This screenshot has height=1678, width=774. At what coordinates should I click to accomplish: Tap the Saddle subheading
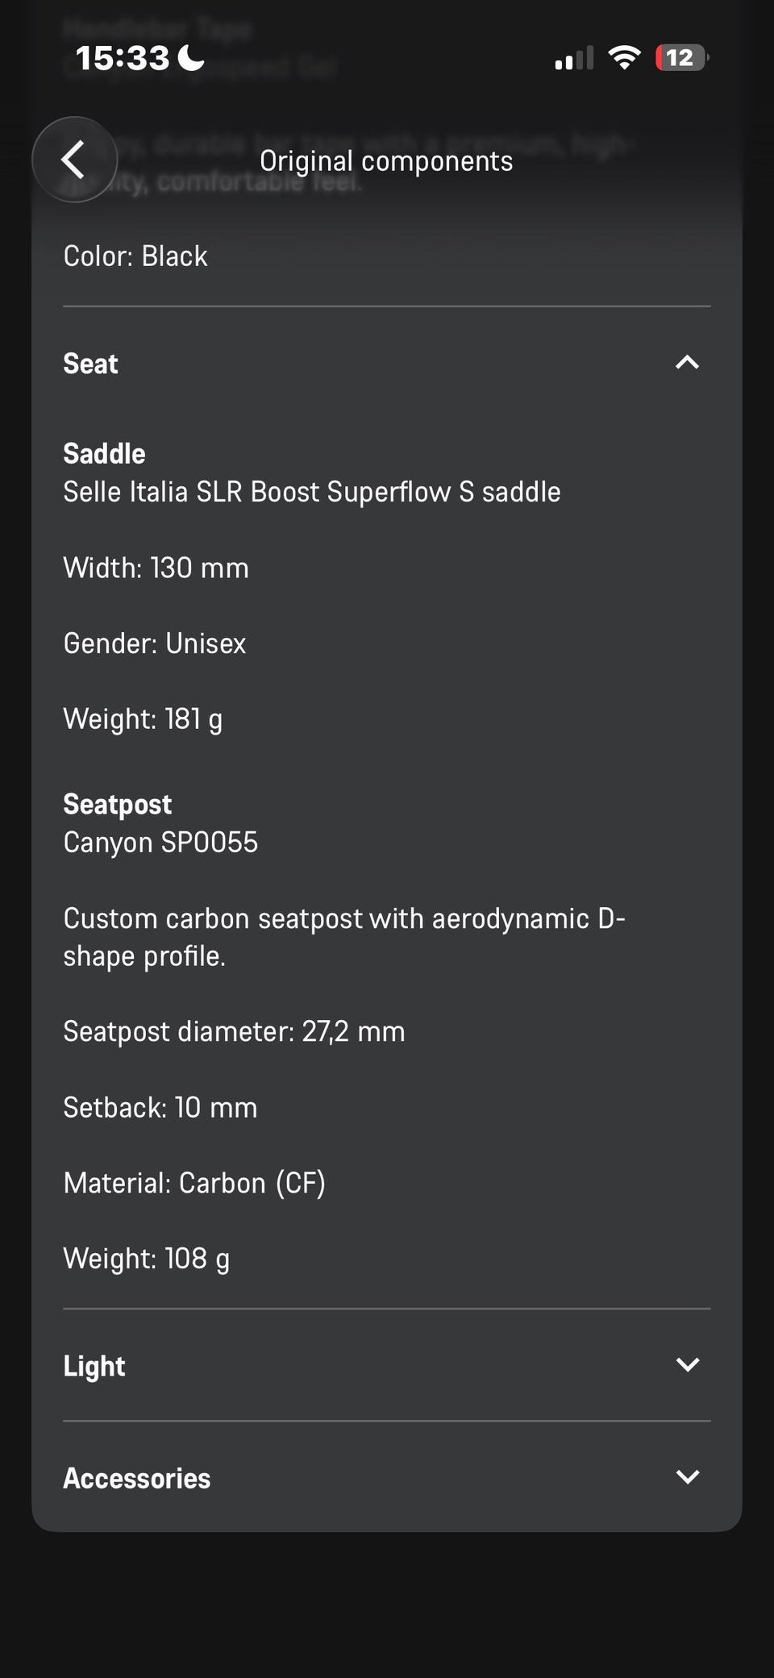pyautogui.click(x=104, y=454)
